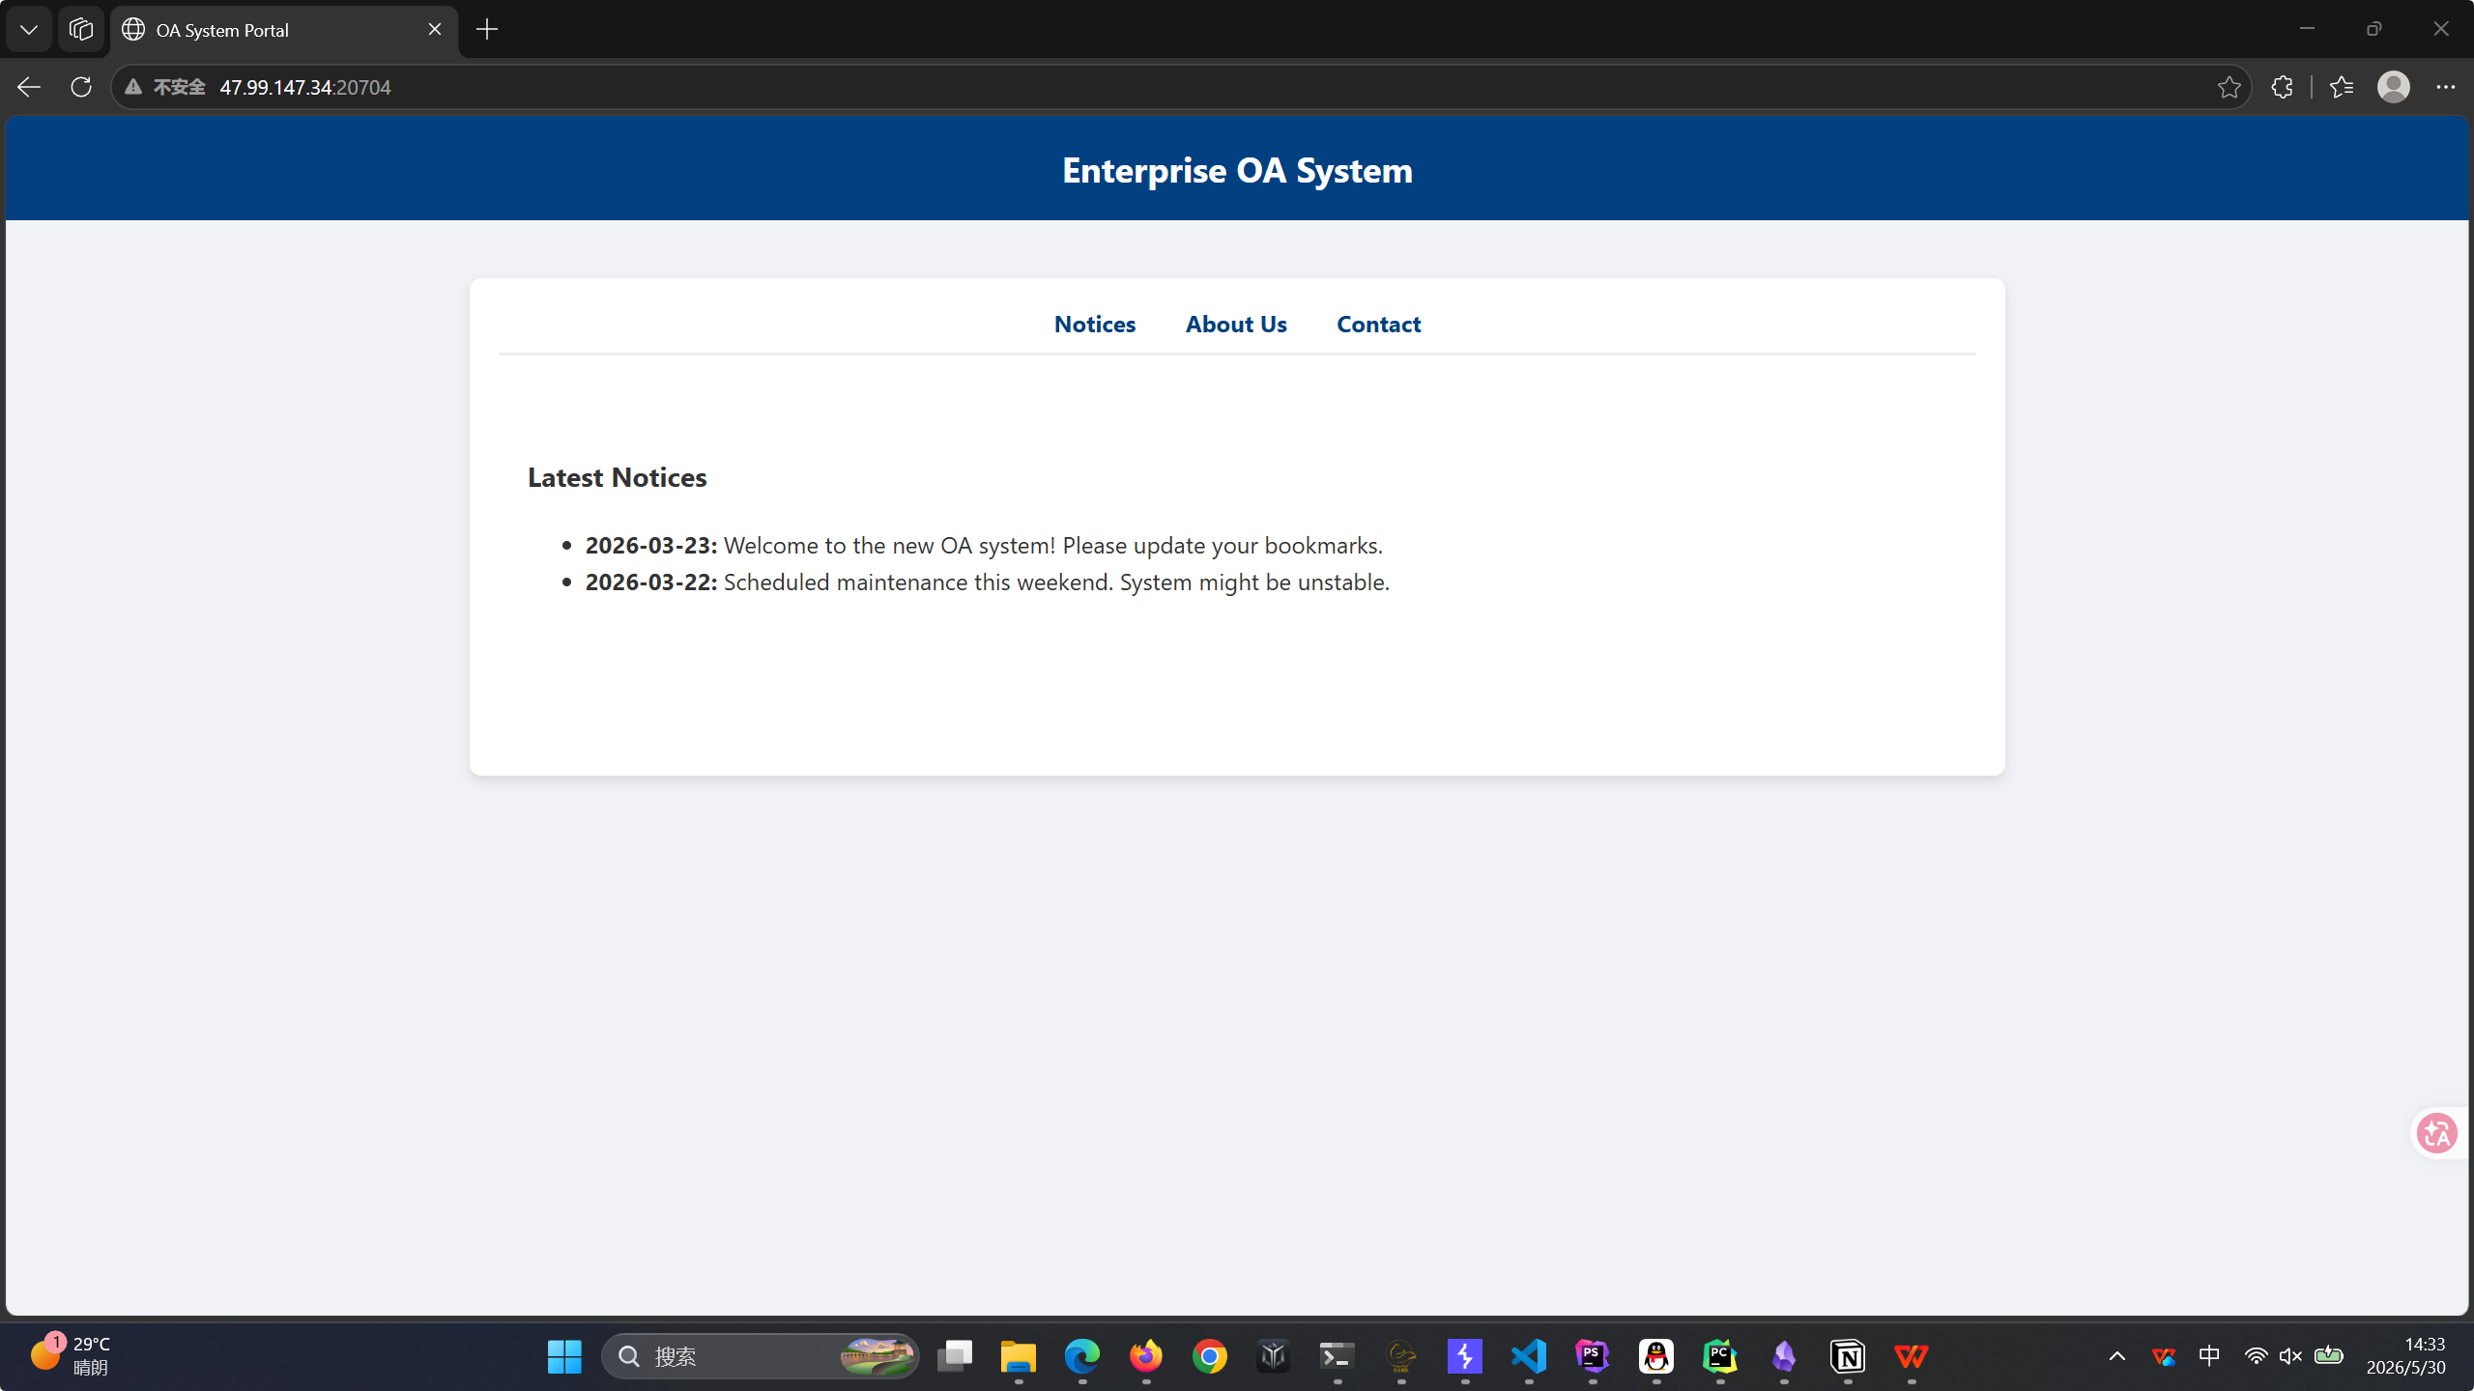The width and height of the screenshot is (2474, 1391).
Task: Open QQ penguin app on the taskbar
Action: coord(1656,1356)
